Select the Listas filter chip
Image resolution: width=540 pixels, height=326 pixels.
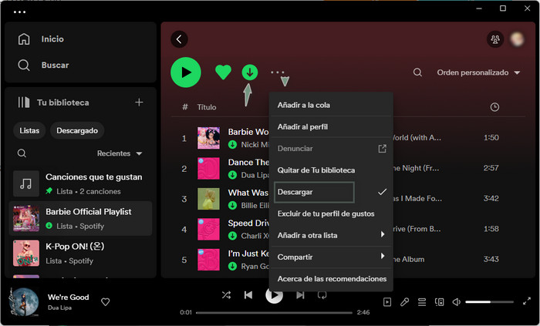click(x=29, y=131)
